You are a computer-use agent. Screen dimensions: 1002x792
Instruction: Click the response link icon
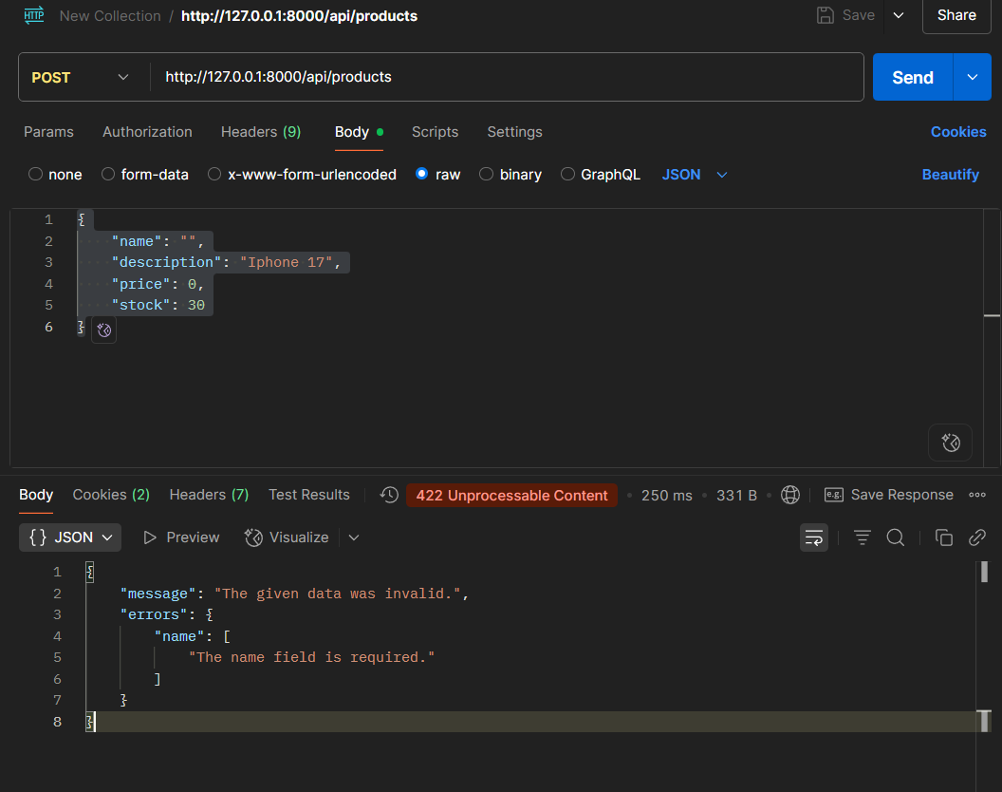pos(976,537)
